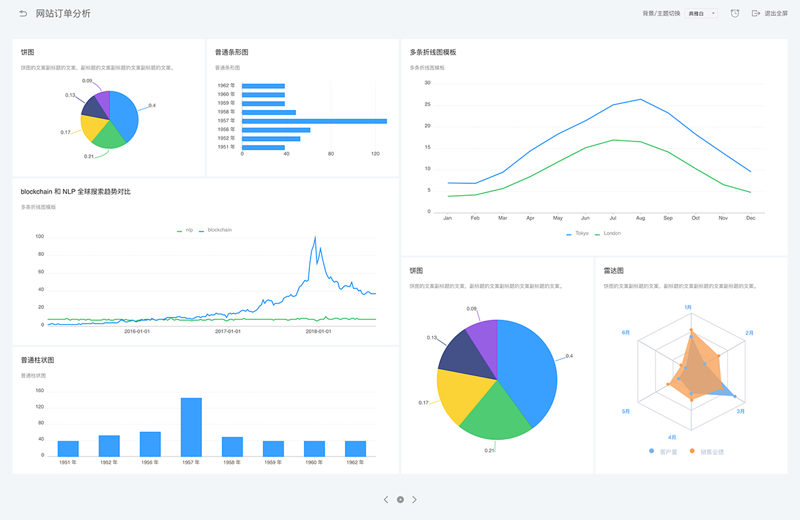Click the 退出全屏 text button
The width and height of the screenshot is (800, 520).
775,13
